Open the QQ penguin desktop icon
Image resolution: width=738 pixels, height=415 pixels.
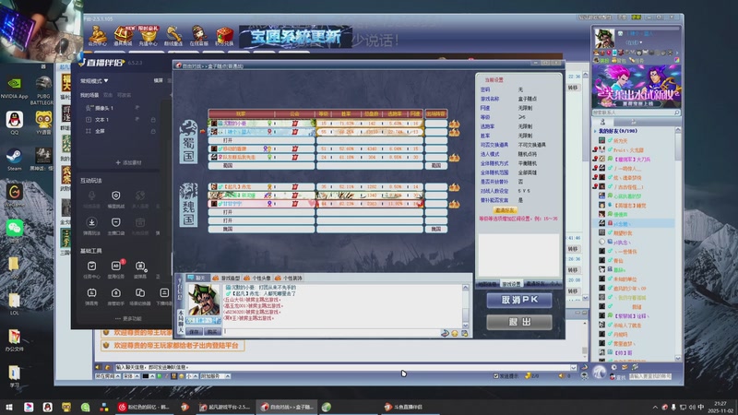(14, 124)
